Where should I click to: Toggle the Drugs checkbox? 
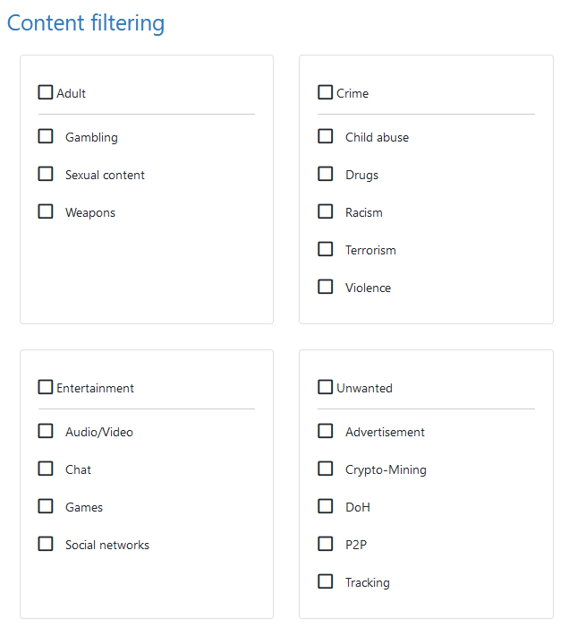(326, 174)
